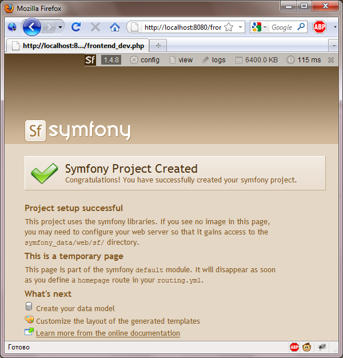Click the greyed bug icon in status bar
Screen dimensions: 343x358
tap(322, 347)
